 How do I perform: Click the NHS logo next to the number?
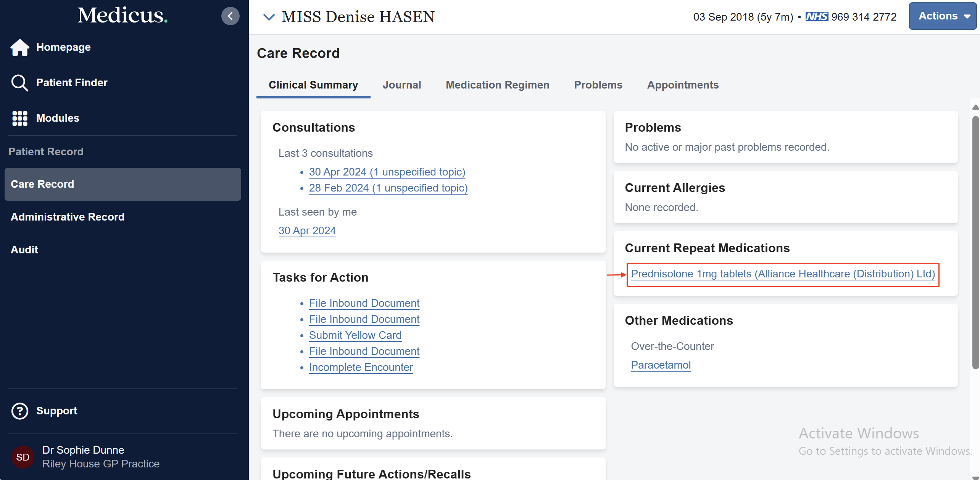[x=817, y=16]
